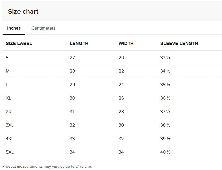Screen dimensions: 222x170
Task: Select the 2XL size row label
Action: 10,112
